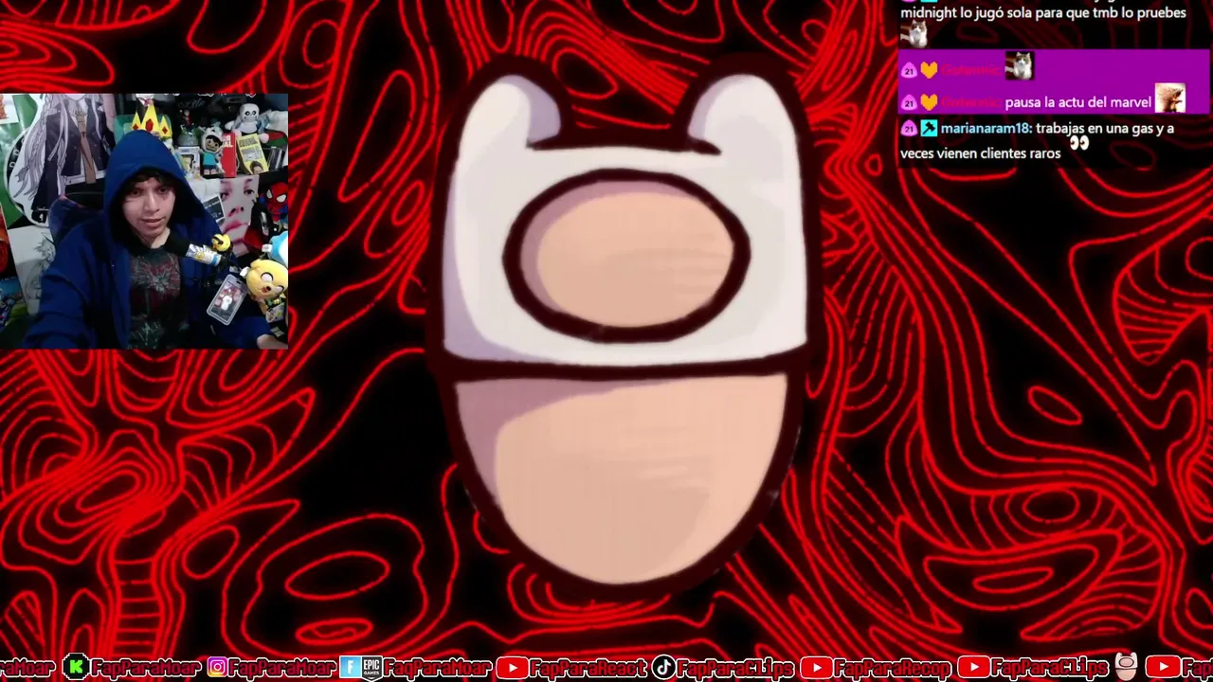1213x682 pixels.
Task: Click the YouTube icon beside FapParaRecop
Action: pos(816,668)
